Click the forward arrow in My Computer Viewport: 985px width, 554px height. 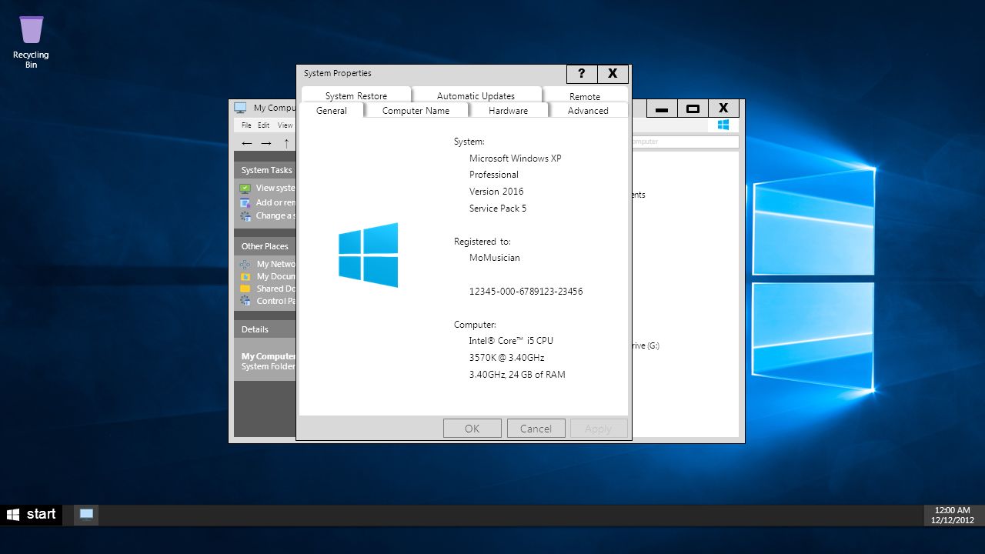coord(266,143)
